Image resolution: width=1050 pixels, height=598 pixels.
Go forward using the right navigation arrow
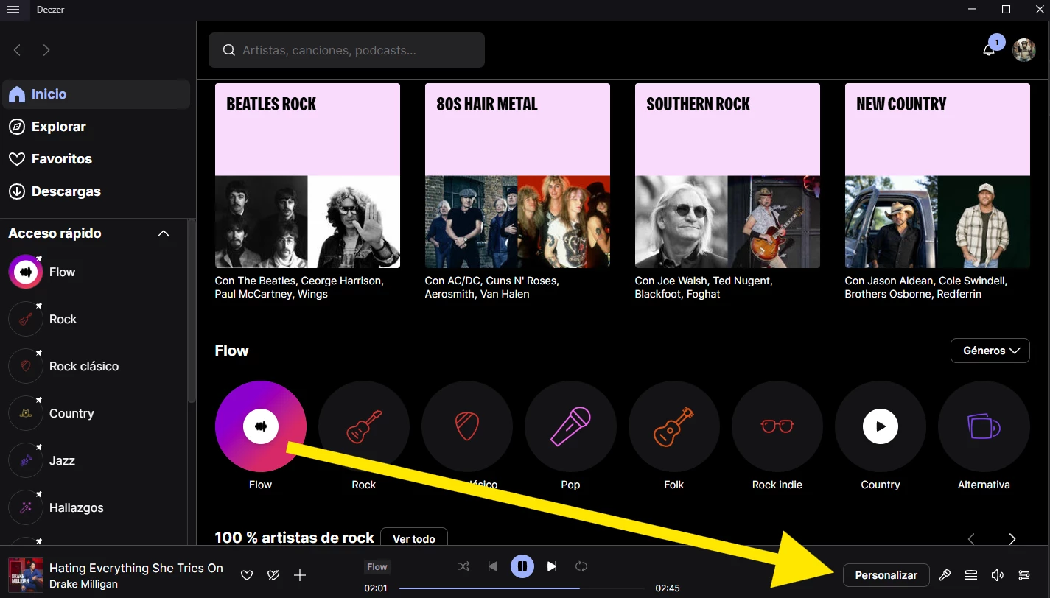(46, 50)
